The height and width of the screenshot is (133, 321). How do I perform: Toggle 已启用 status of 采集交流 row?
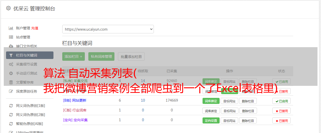pyautogui.click(x=282, y=82)
